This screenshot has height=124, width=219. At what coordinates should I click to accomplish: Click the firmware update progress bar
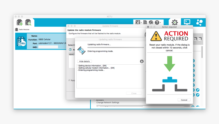[116, 48]
